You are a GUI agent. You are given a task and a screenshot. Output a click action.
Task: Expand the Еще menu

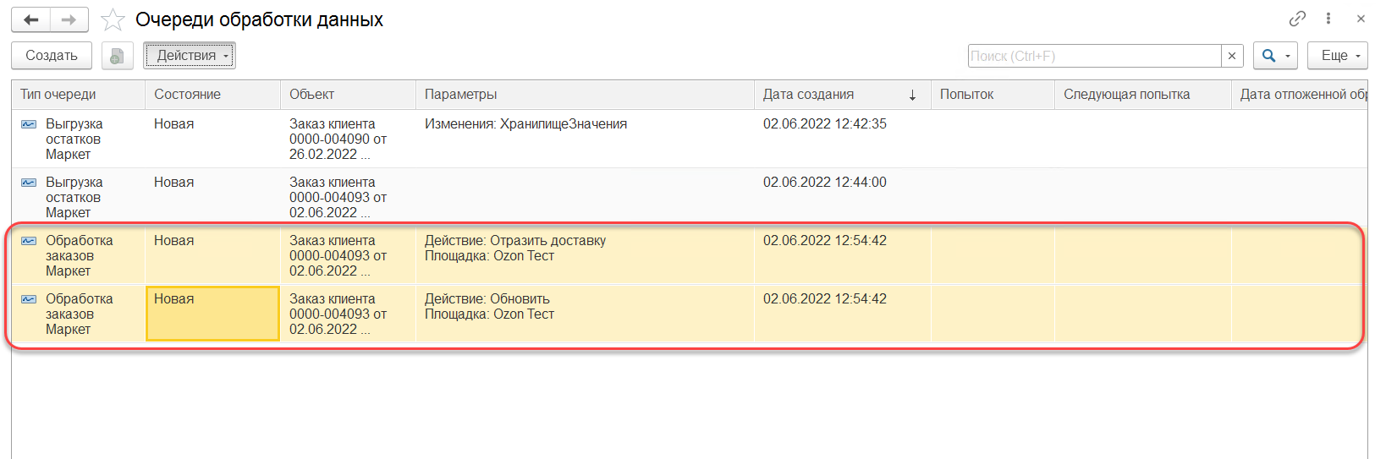(x=1337, y=56)
